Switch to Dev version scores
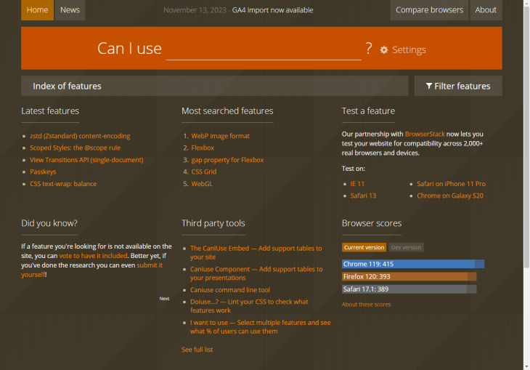 click(406, 248)
